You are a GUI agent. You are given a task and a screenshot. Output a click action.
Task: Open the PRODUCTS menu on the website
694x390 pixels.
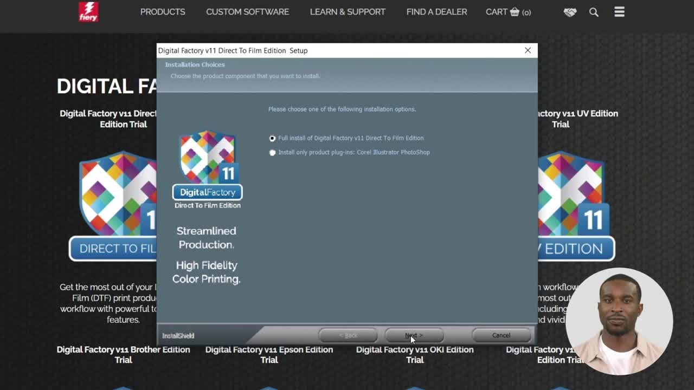pyautogui.click(x=163, y=12)
